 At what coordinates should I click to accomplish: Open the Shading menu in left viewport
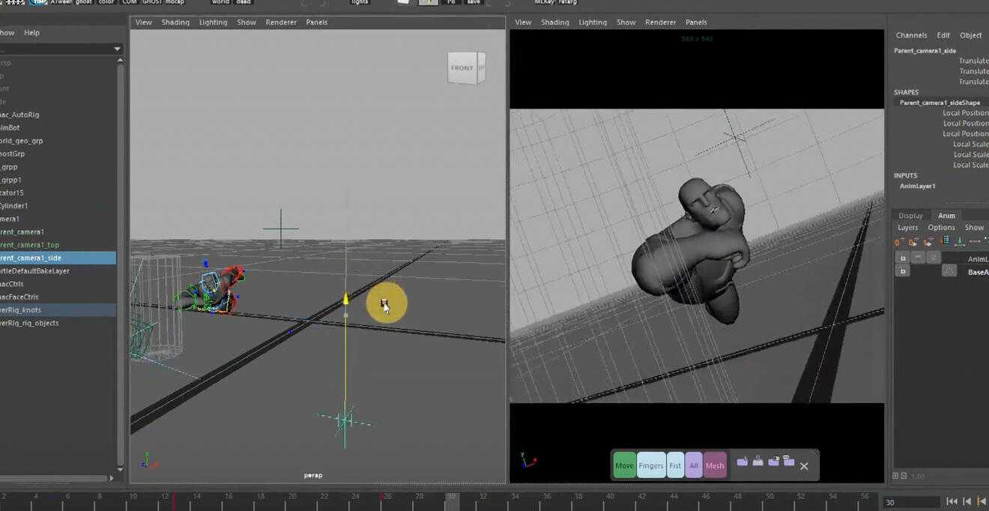(x=175, y=22)
